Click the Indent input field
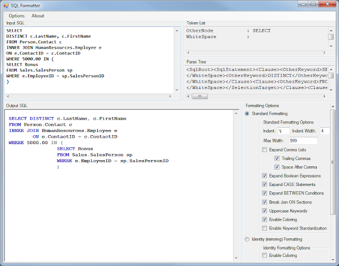The width and height of the screenshot is (339, 266). coord(283,131)
